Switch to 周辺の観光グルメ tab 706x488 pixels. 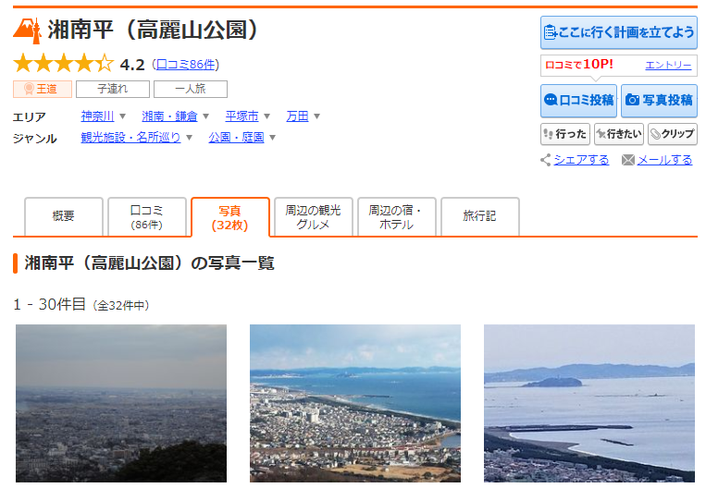[314, 216]
